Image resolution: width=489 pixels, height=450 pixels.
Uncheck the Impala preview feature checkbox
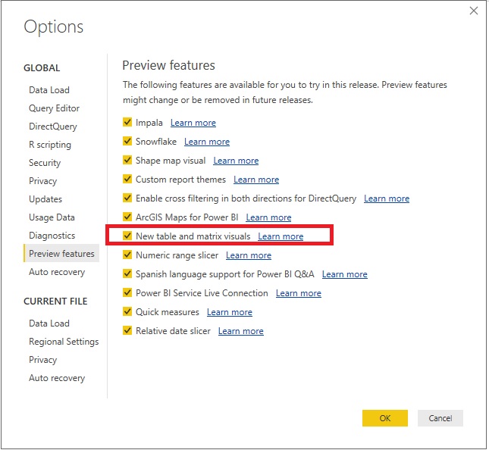tap(127, 122)
